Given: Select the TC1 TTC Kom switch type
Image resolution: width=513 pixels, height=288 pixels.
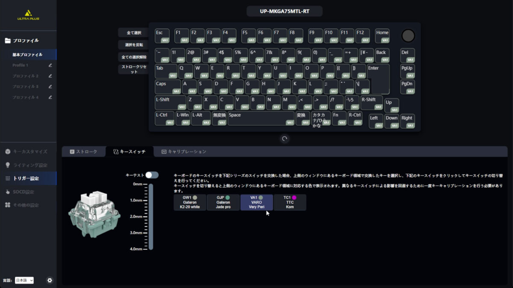Looking at the screenshot, I should 290,202.
